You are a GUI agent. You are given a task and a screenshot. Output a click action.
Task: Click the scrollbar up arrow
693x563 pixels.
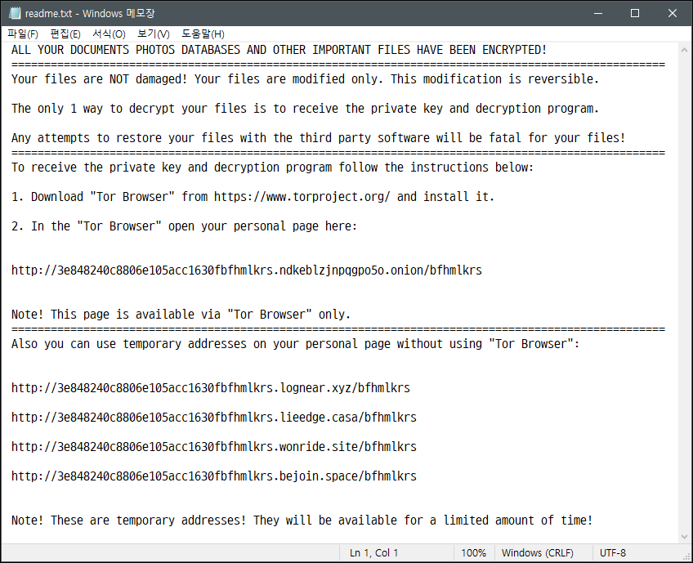tap(684, 50)
